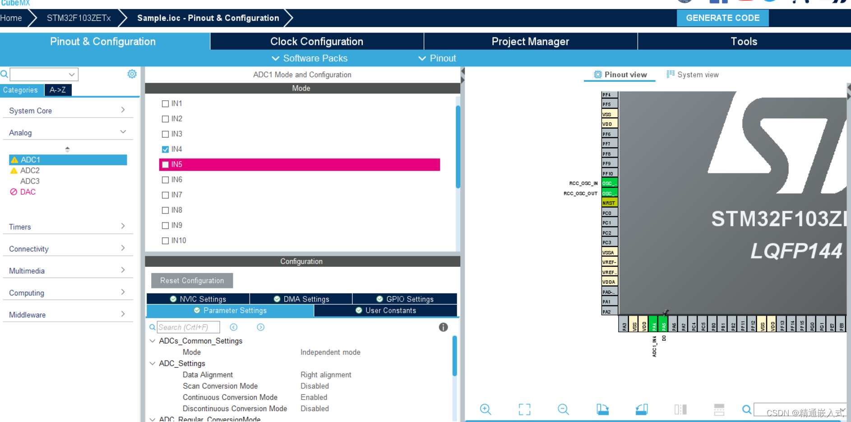Click the PC3 pin on the chip
This screenshot has height=422, width=851.
pos(610,242)
